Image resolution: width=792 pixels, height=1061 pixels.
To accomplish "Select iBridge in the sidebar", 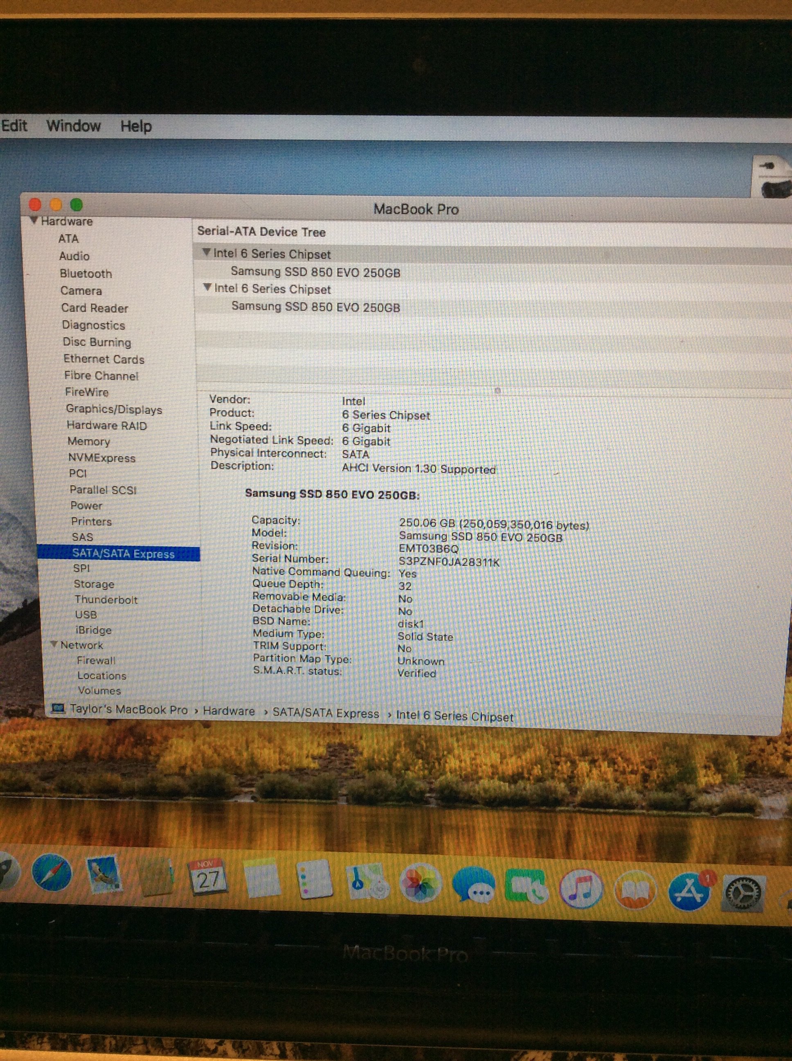I will pos(94,630).
